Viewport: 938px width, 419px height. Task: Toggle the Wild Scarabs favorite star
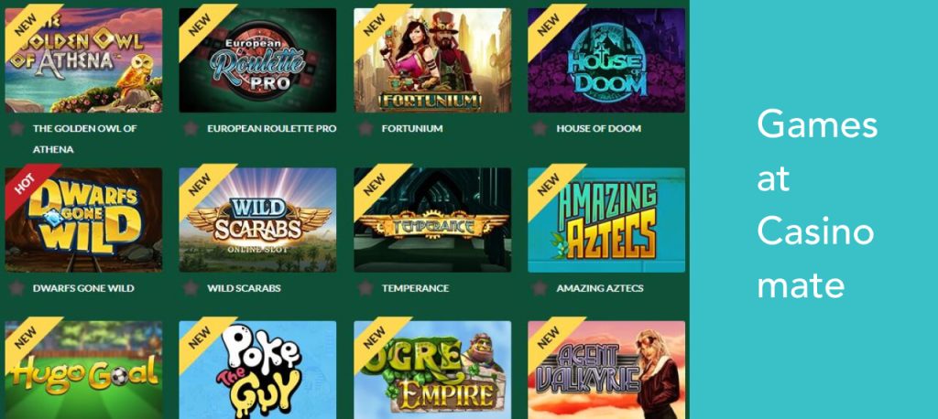191,288
